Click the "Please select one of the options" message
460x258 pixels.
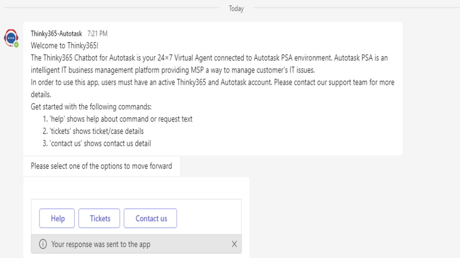tap(101, 166)
